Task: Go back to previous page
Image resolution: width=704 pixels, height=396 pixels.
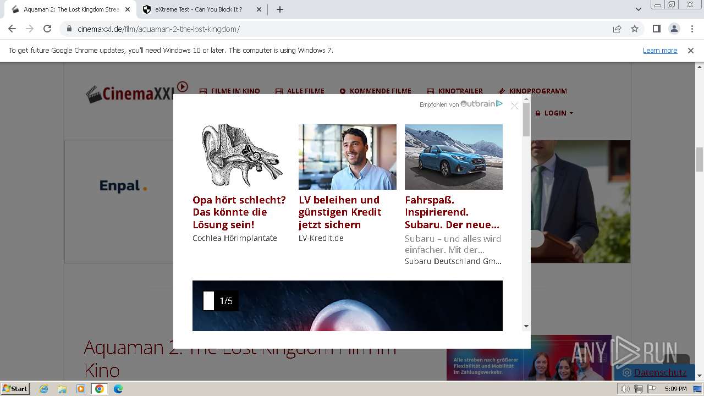Action: pyautogui.click(x=12, y=29)
